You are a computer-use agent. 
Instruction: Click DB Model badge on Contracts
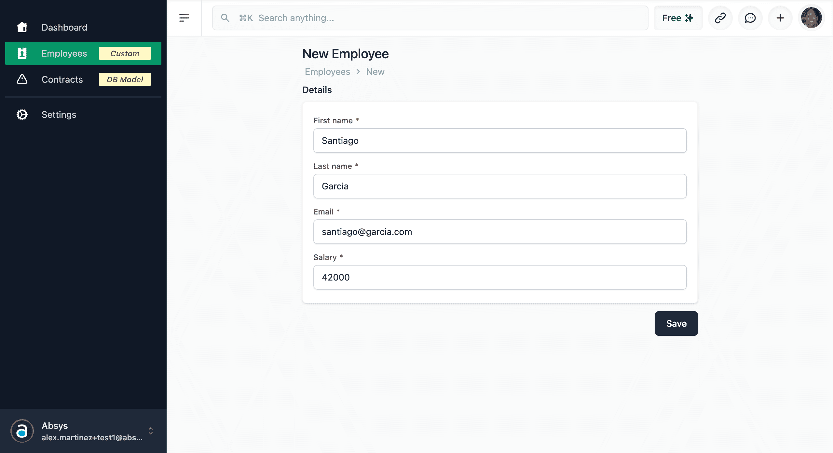(124, 79)
